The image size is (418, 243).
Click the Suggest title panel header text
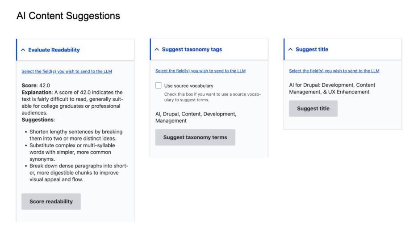(x=312, y=50)
